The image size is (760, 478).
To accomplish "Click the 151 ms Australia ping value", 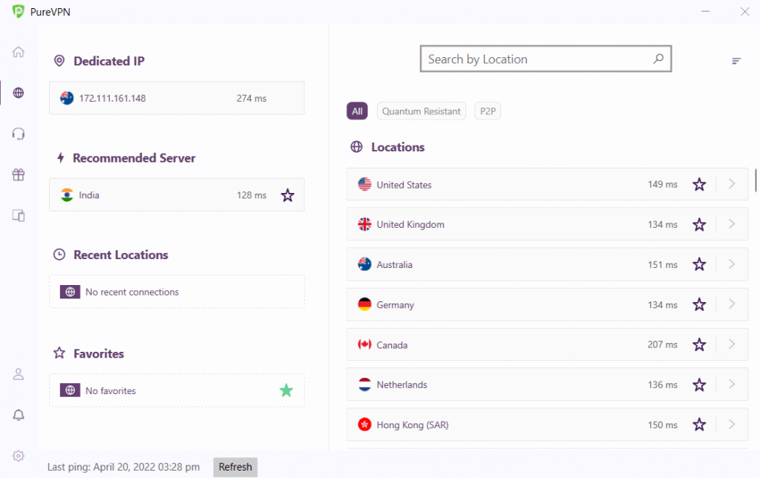I will pos(663,265).
